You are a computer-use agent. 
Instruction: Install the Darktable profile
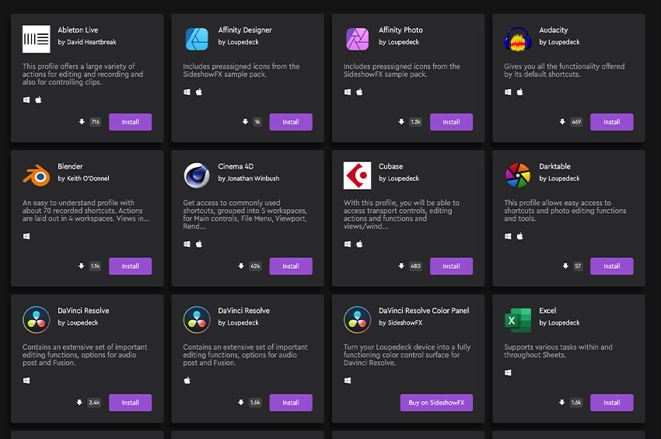tap(612, 266)
